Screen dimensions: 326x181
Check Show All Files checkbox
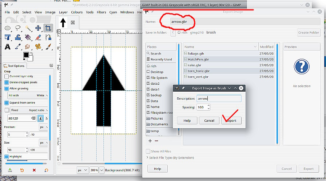tap(148, 151)
